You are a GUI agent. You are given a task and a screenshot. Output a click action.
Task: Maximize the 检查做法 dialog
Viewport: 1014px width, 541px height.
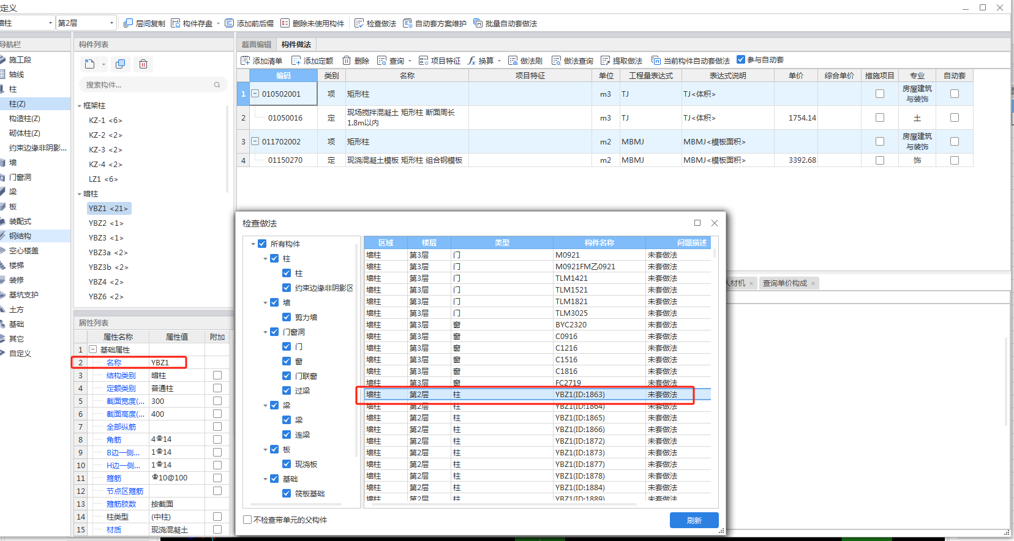pyautogui.click(x=697, y=223)
